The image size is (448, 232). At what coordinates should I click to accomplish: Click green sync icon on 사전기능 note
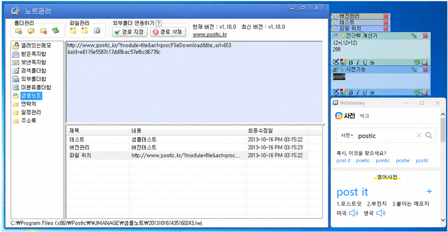tap(417, 92)
